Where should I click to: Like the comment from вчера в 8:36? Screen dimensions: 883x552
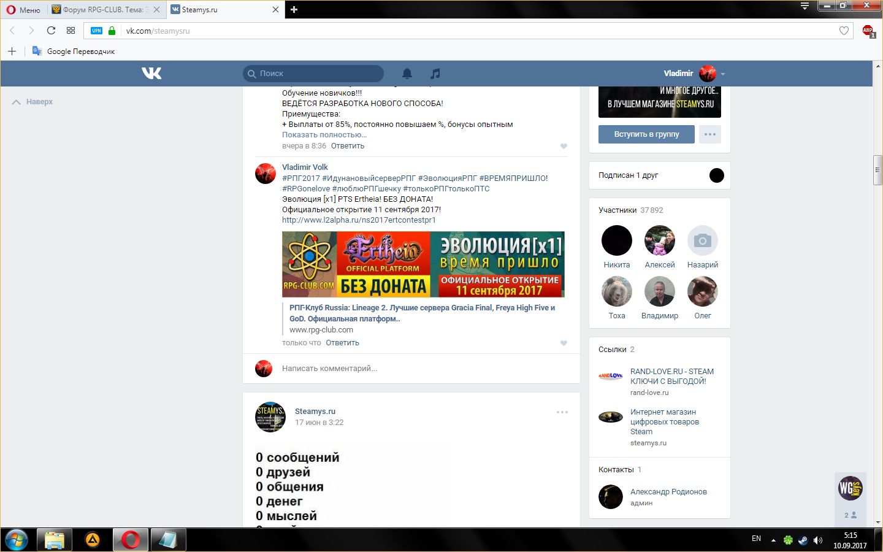564,146
